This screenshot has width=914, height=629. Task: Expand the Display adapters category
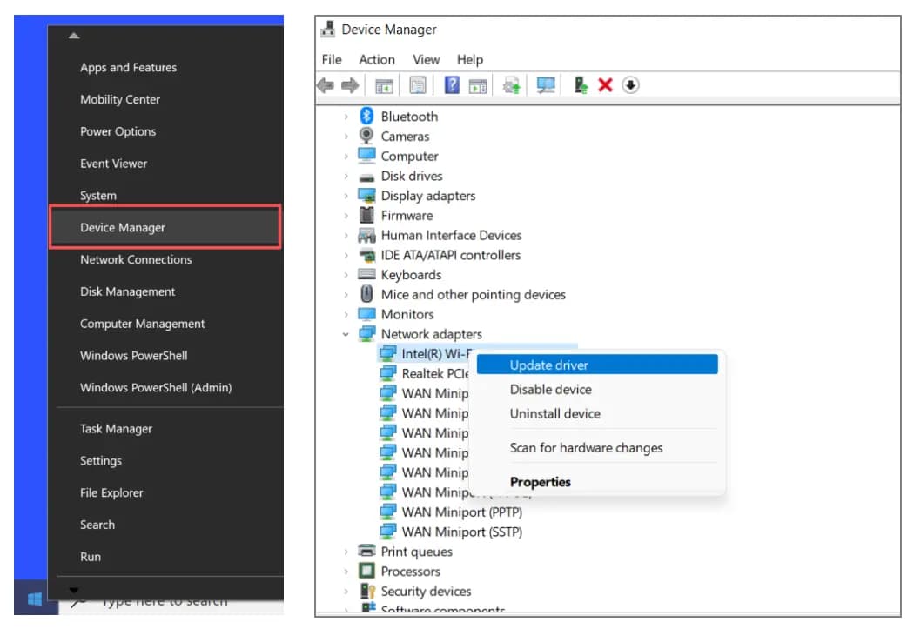click(x=346, y=195)
